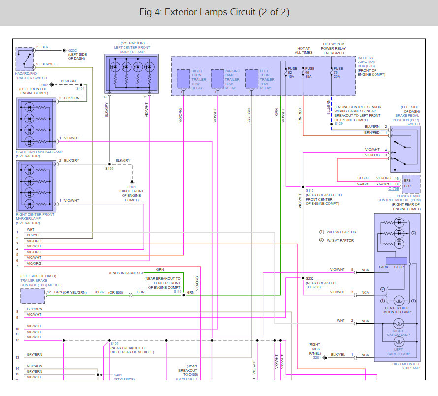Click the S405 splice link
Viewport: 438px width, 396px height.
(115, 344)
